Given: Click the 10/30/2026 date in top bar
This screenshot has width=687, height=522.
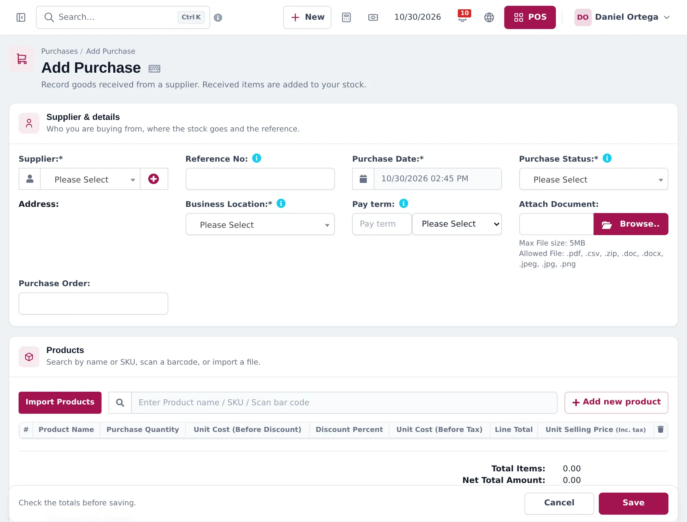Looking at the screenshot, I should click(417, 17).
